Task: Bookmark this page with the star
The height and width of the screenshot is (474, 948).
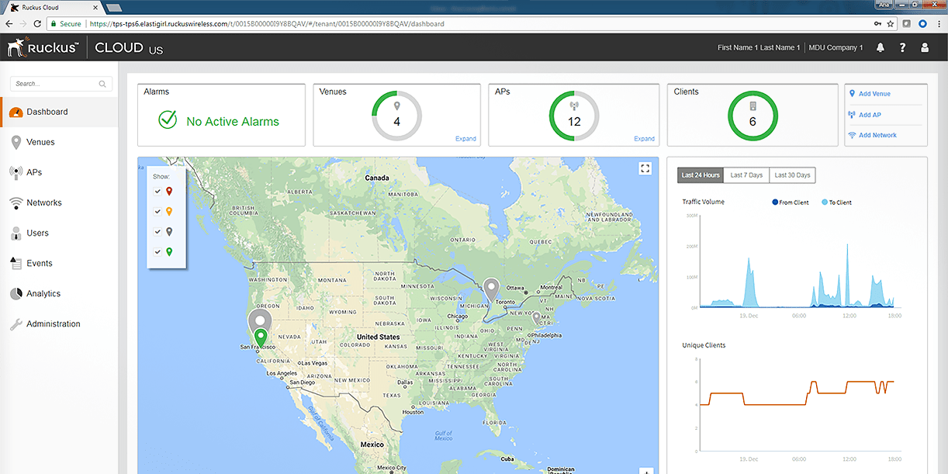Action: point(891,24)
